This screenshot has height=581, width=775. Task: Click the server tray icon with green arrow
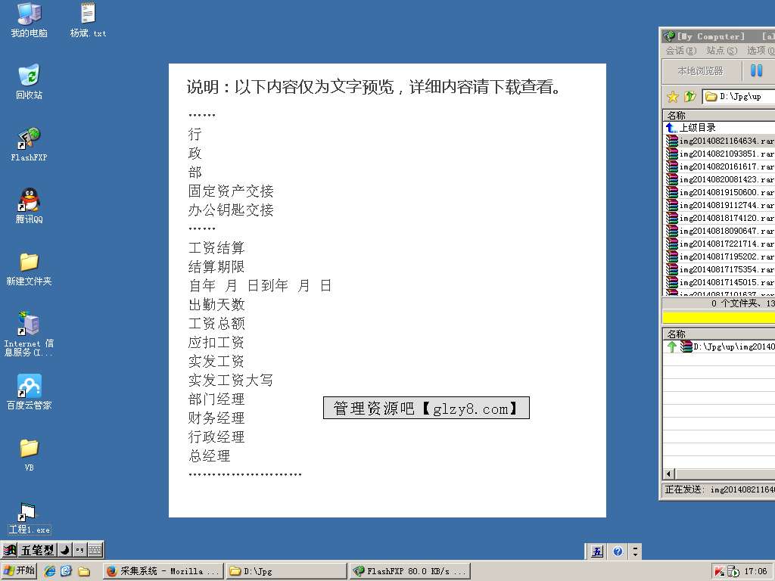pos(733,571)
